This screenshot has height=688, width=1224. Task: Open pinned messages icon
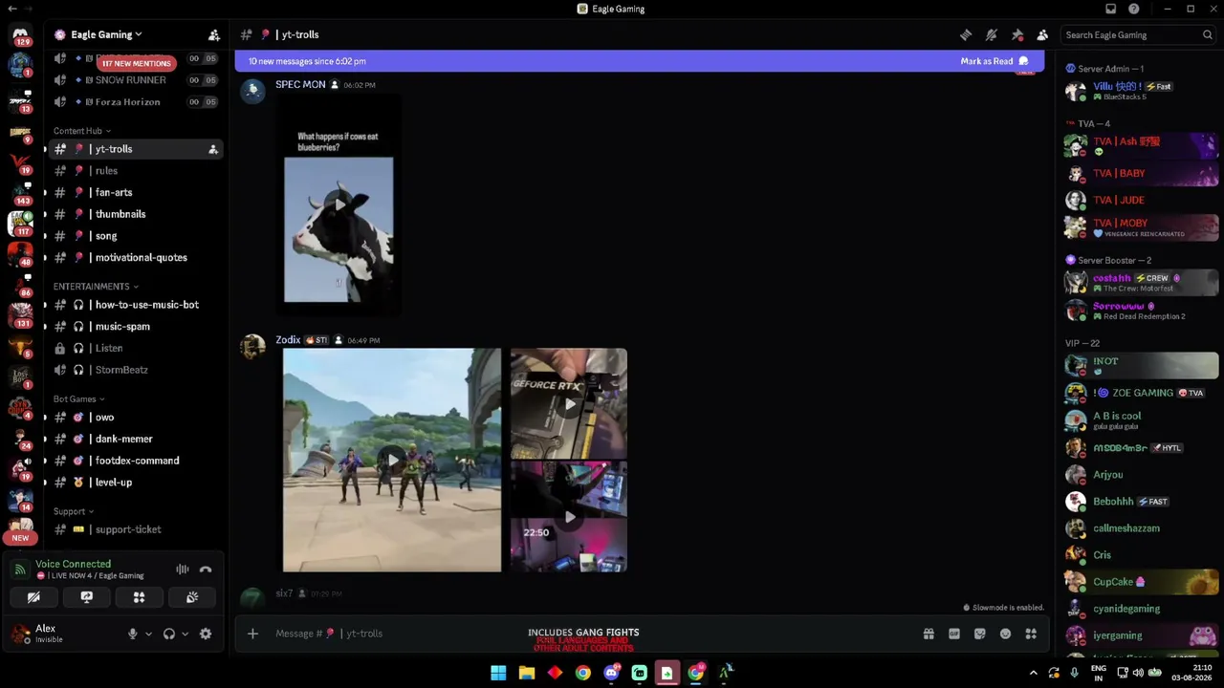click(1017, 35)
